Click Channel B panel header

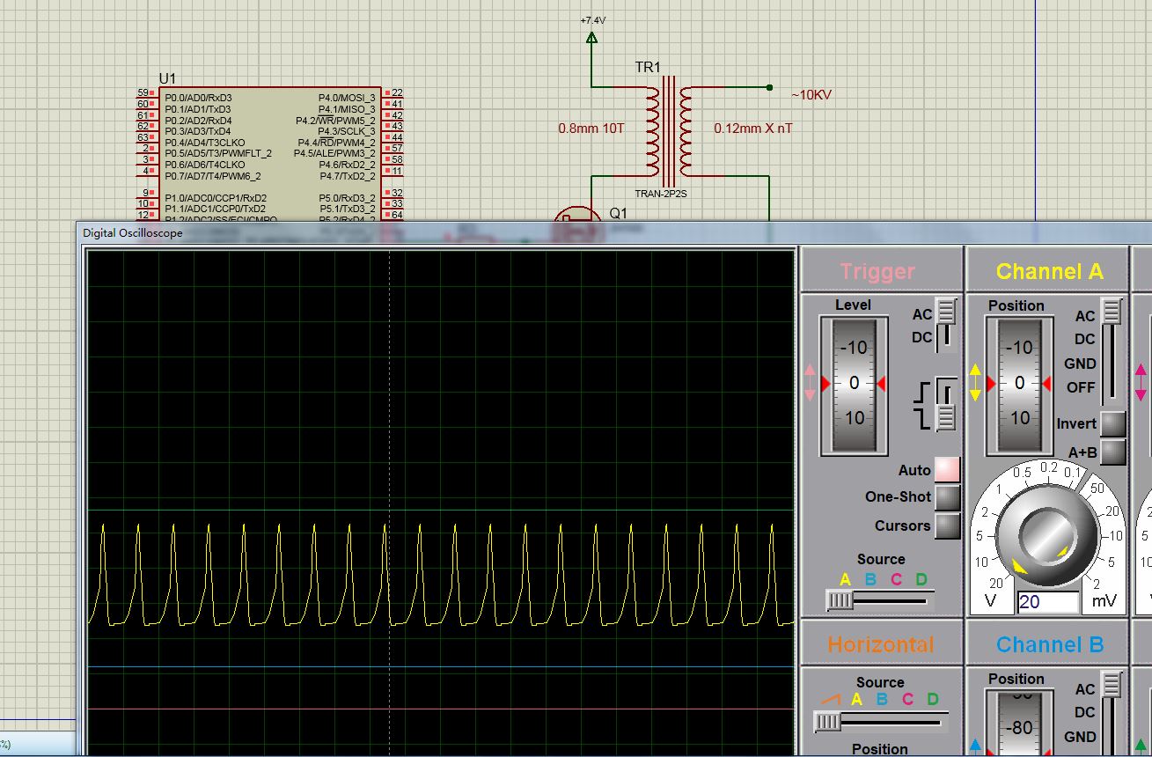tap(1049, 644)
